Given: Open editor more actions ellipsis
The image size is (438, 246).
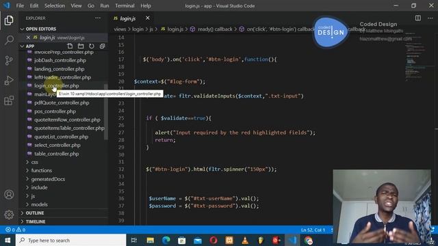Looking at the screenshot, I should coord(430,18).
